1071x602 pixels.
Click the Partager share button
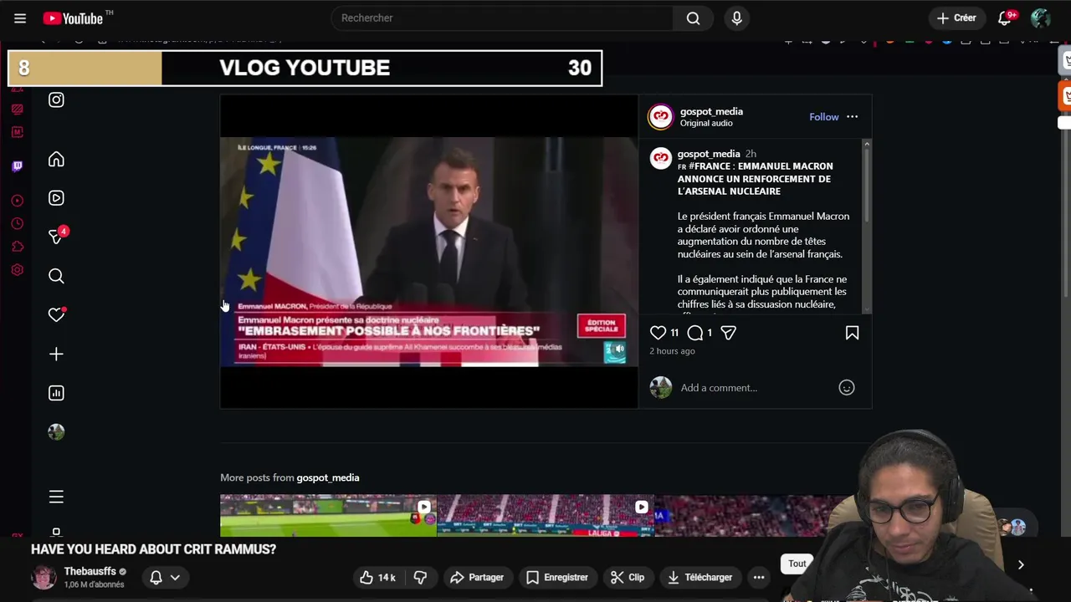476,577
